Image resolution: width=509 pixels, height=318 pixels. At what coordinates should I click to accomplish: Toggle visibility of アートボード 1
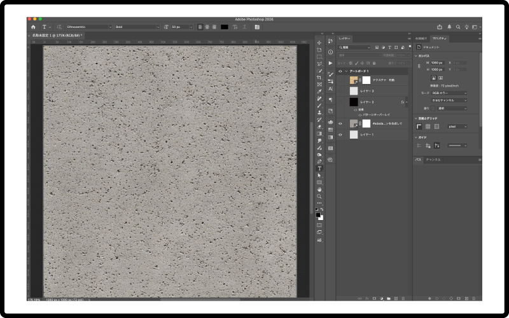click(x=340, y=71)
